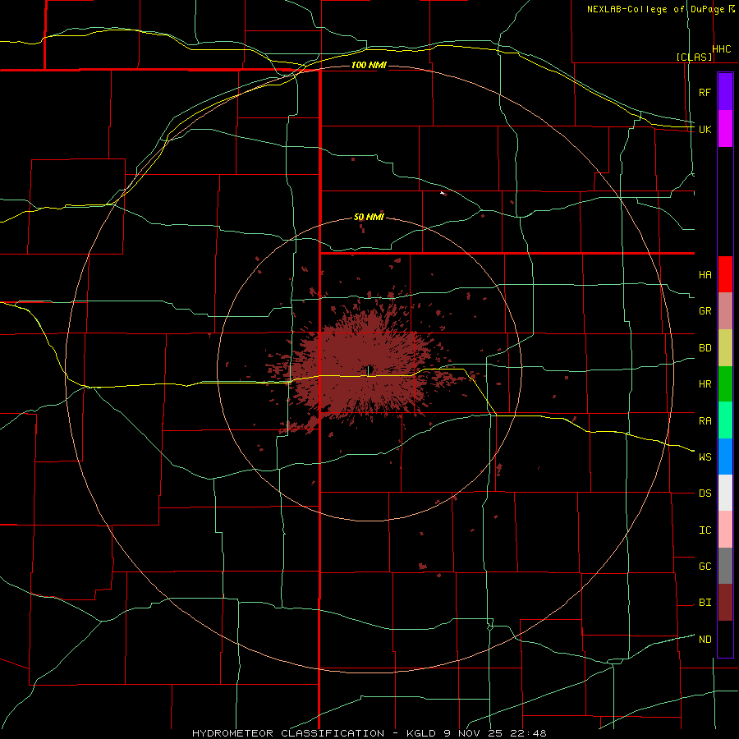Click the [CLAS] units label
The width and height of the screenshot is (739, 739).
click(x=694, y=57)
